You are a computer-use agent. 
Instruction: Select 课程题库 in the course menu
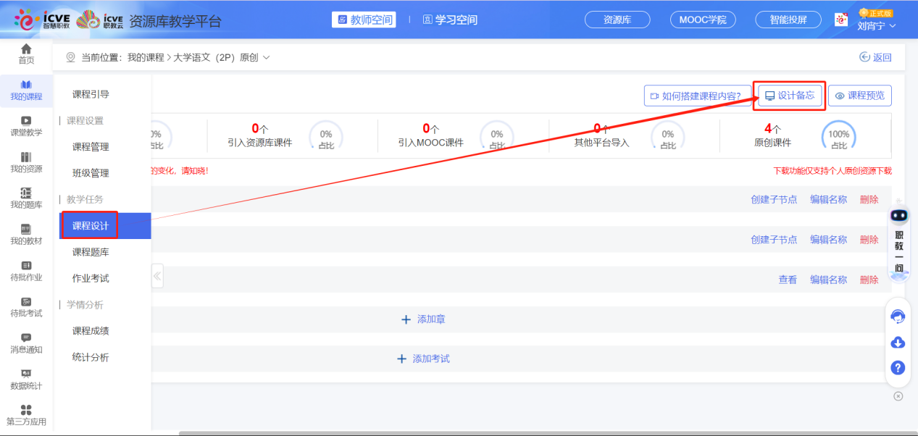pyautogui.click(x=91, y=252)
